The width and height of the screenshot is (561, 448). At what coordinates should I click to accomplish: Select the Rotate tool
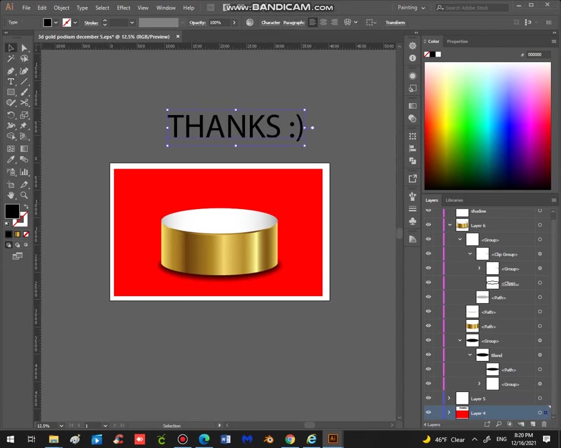pos(11,115)
